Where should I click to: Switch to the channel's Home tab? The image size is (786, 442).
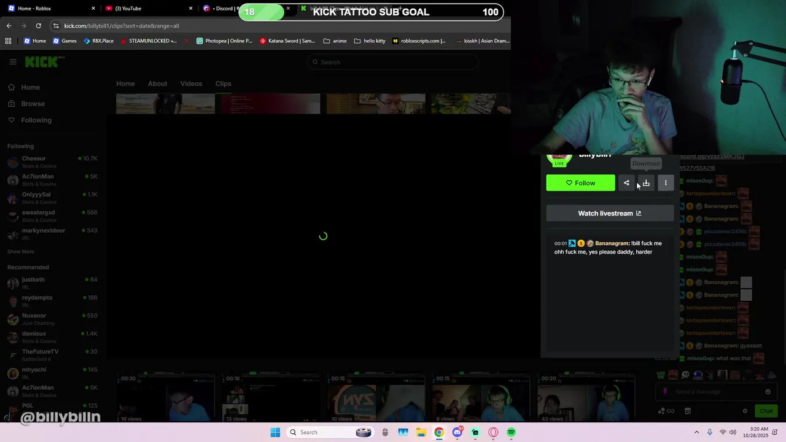(x=125, y=83)
